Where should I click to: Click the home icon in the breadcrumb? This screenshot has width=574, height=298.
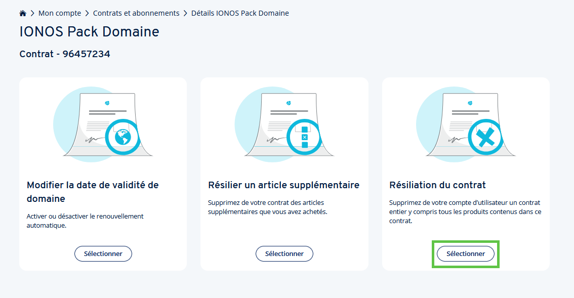(23, 13)
